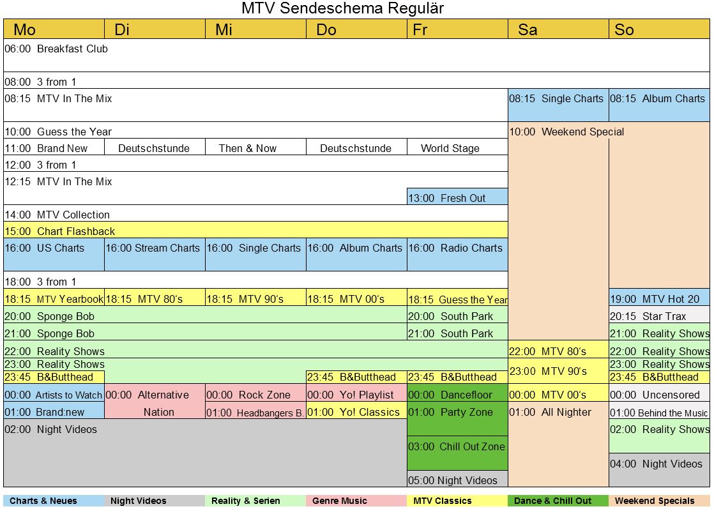
Task: Click the Di column header
Action: [155, 29]
